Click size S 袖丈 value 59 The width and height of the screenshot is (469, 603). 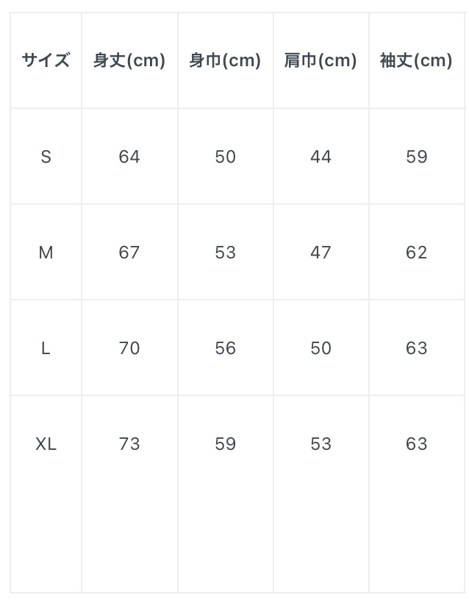(416, 157)
